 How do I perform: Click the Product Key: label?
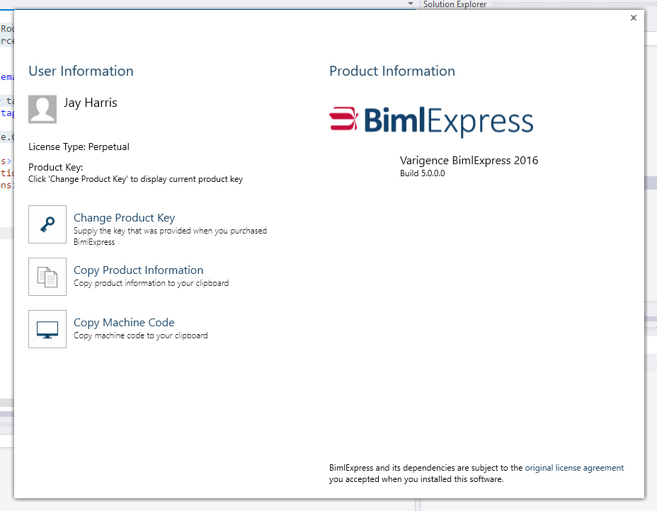56,167
